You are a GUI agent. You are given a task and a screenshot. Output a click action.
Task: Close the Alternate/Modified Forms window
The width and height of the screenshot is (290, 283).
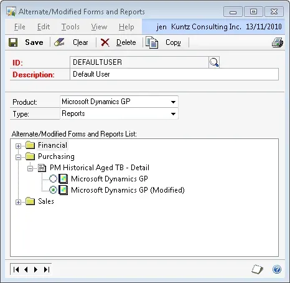pos(274,12)
